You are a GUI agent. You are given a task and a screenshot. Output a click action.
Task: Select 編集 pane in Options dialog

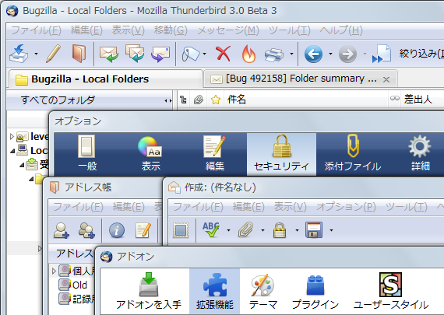pyautogui.click(x=215, y=154)
